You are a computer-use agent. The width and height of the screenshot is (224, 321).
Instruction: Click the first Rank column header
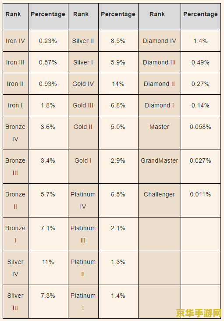pyautogui.click(x=15, y=17)
